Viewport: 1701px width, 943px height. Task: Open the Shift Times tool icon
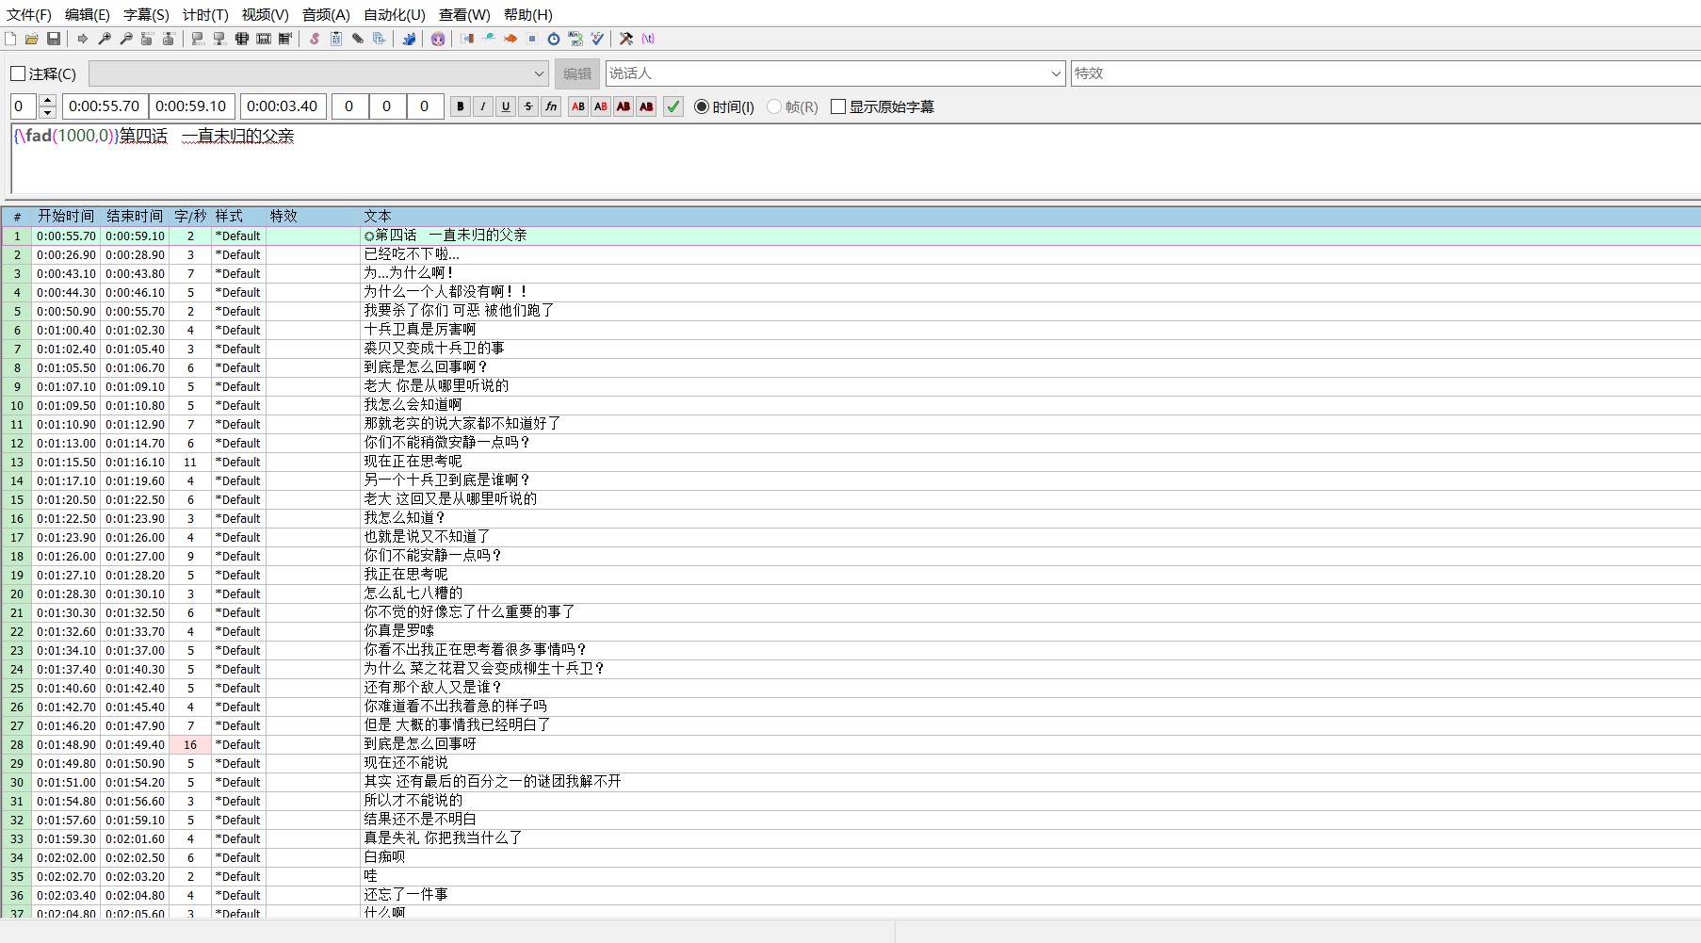[x=467, y=39]
